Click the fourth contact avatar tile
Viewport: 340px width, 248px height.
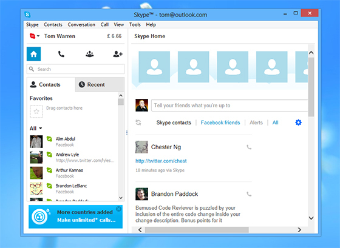coord(272,67)
